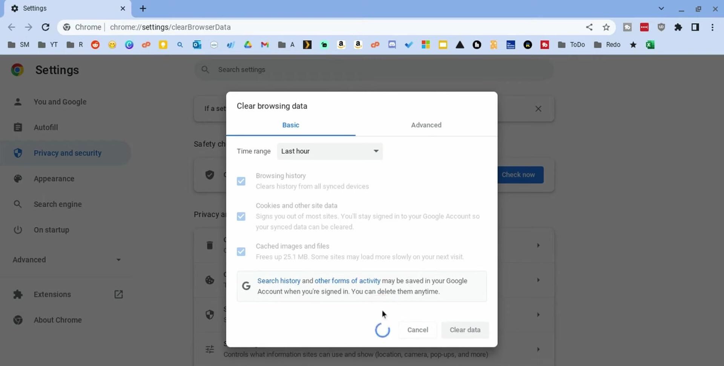The height and width of the screenshot is (366, 724).
Task: Click the shield extension icon in toolbar
Action: (661, 27)
